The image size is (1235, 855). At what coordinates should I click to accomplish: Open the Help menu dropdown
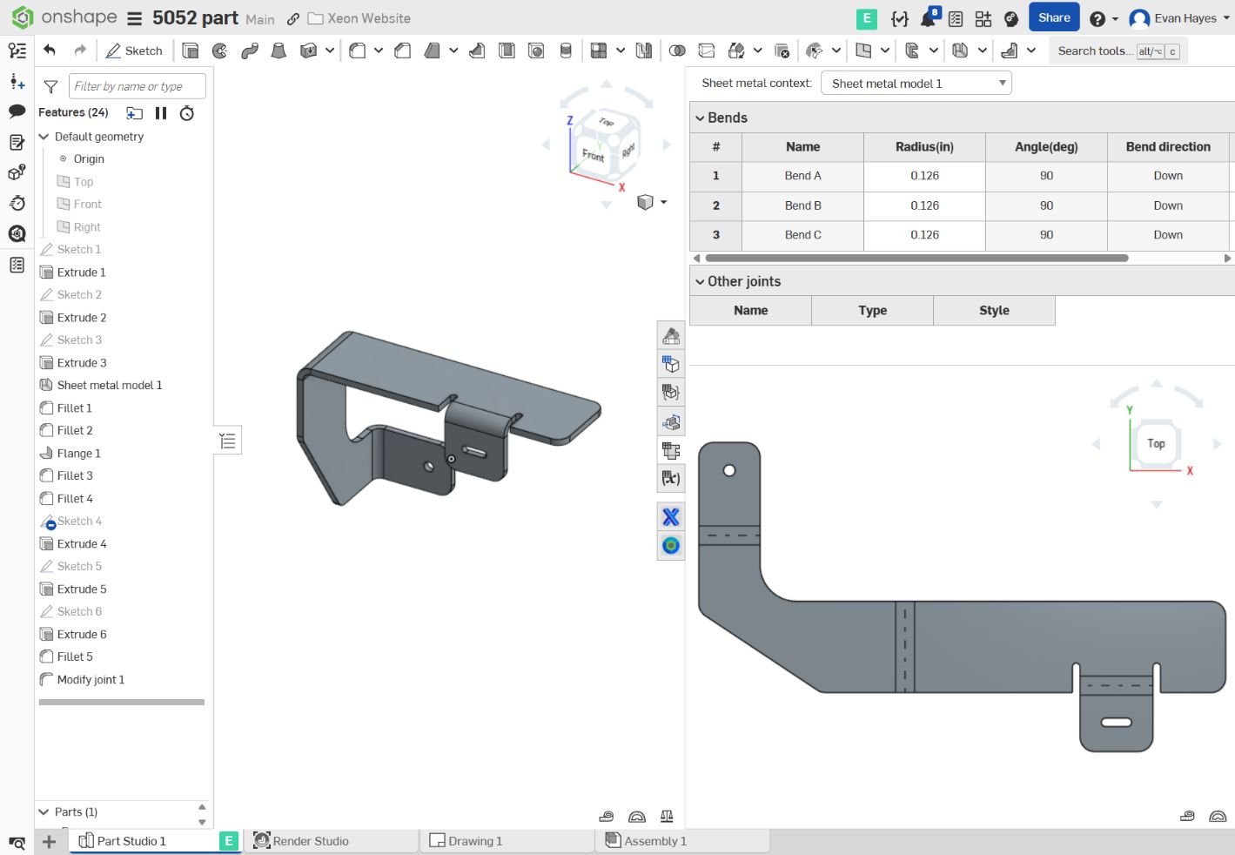(x=1104, y=18)
